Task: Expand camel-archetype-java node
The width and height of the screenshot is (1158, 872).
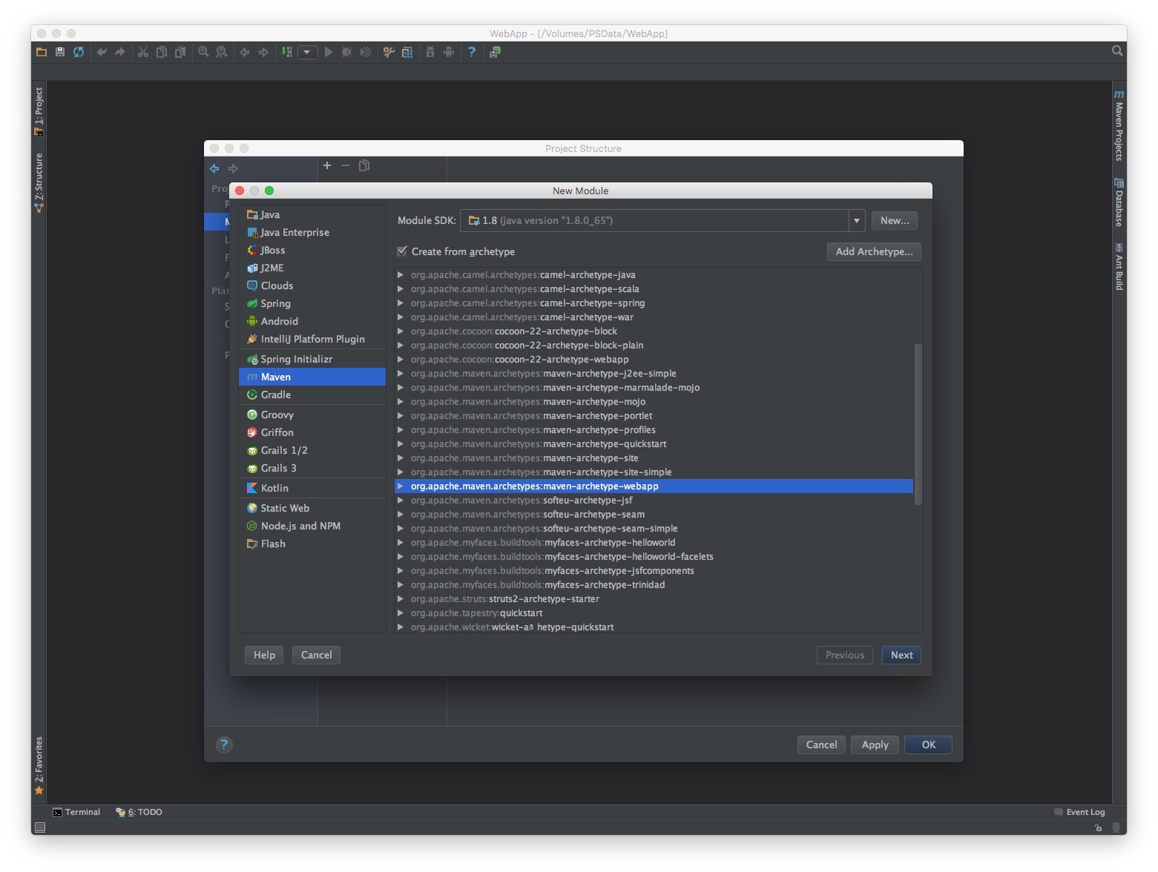Action: [401, 274]
